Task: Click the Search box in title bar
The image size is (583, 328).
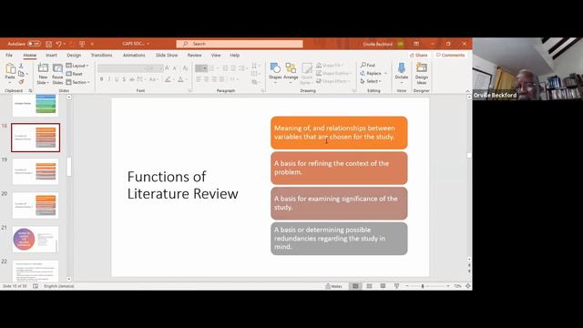Action: 240,44
